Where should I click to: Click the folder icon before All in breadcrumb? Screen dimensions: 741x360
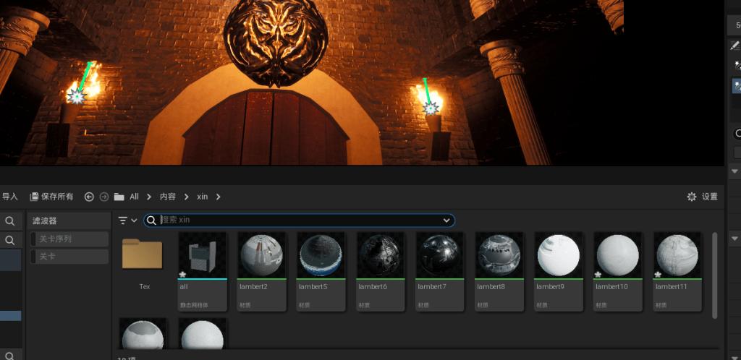119,197
